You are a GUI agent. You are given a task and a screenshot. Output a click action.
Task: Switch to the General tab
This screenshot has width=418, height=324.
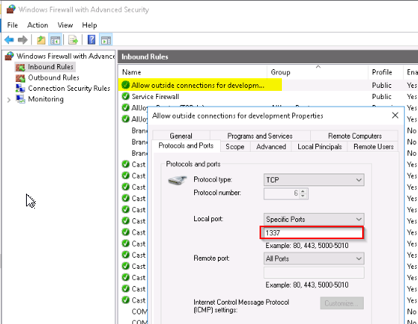tap(181, 136)
